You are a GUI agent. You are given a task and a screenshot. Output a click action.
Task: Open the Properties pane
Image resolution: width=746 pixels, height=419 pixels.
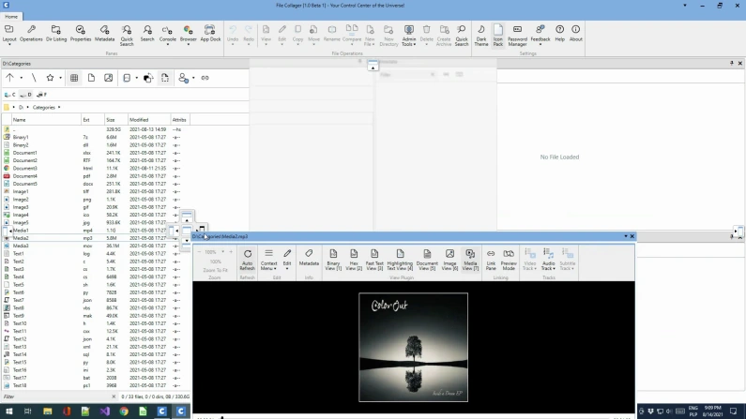pyautogui.click(x=81, y=34)
